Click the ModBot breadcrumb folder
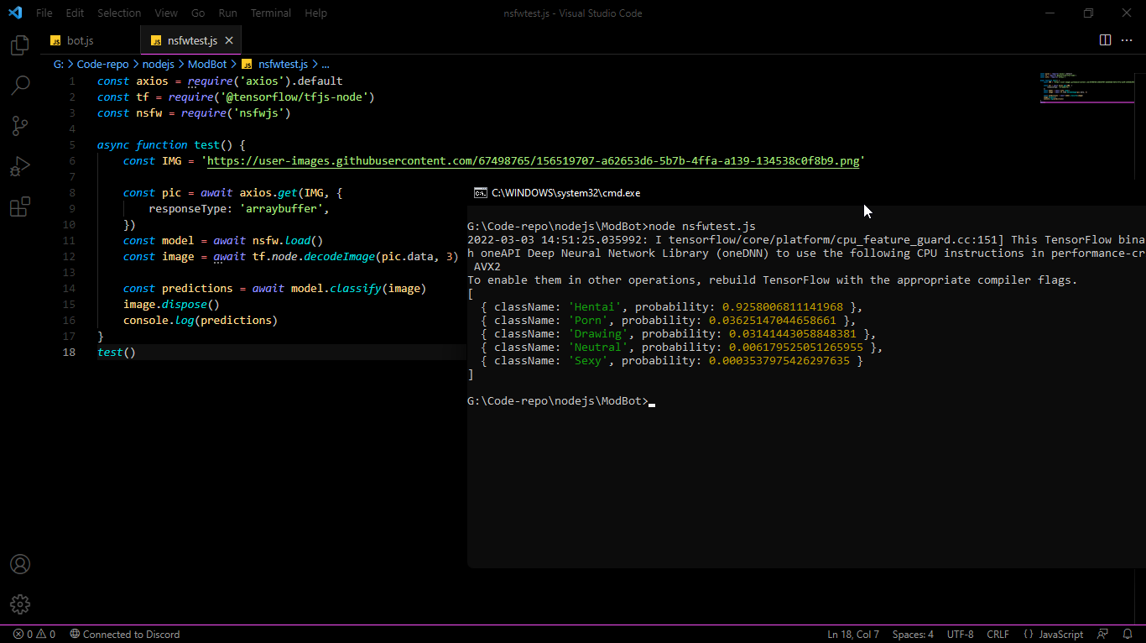Screen dimensions: 1146x643 pos(207,64)
